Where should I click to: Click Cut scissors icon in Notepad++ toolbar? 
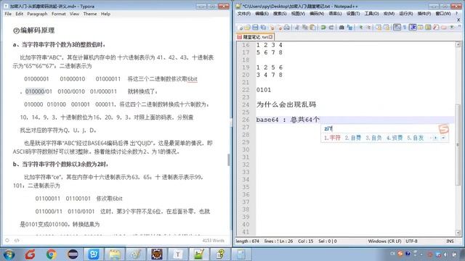point(297,28)
